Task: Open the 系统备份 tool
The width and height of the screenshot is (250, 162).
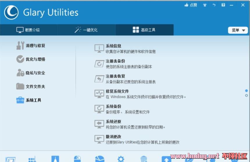Action: (x=122, y=109)
